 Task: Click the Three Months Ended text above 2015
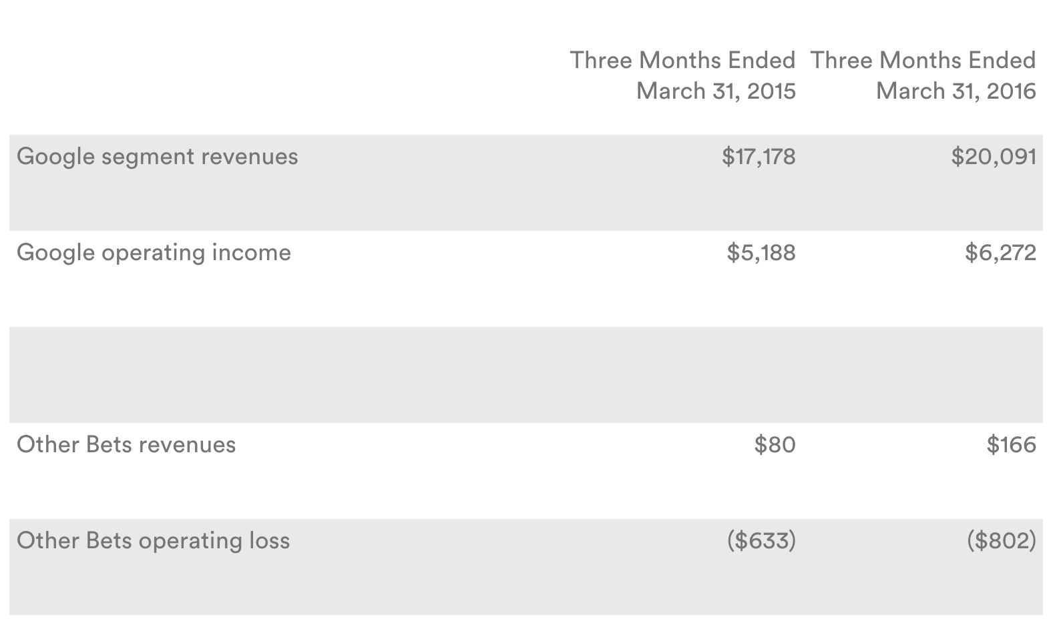pyautogui.click(x=682, y=61)
